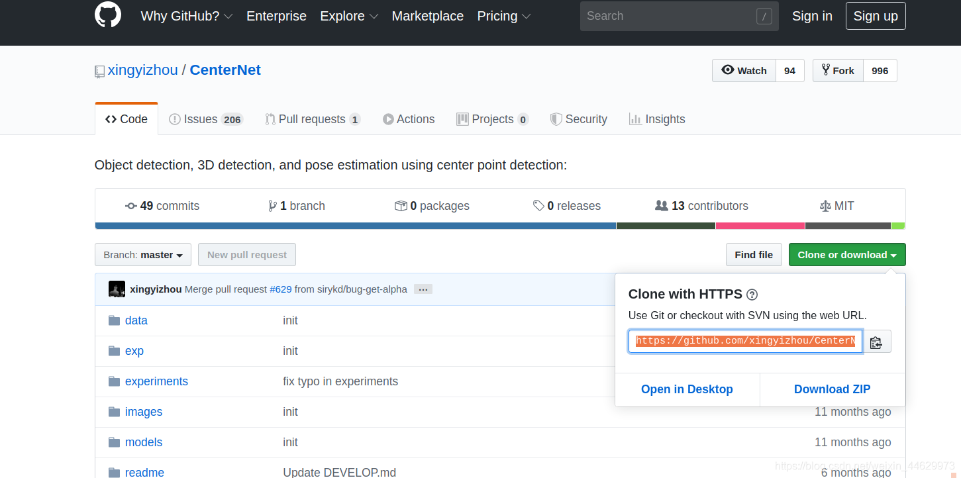
Task: Click Open in Desktop
Action: 687,389
